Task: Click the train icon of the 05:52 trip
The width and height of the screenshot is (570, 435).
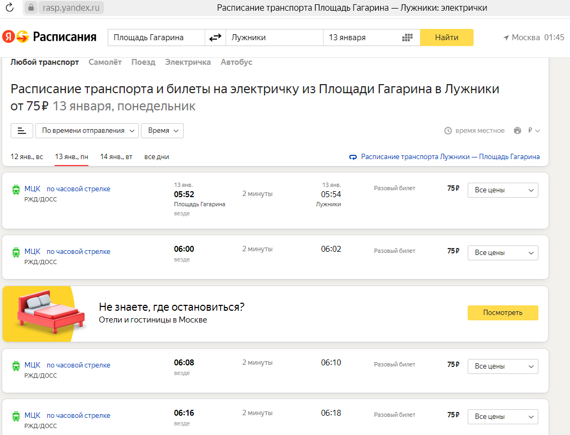Action: tap(16, 190)
